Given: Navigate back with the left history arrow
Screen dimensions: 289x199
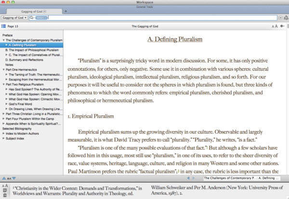Looking at the screenshot, I should (x=188, y=178).
